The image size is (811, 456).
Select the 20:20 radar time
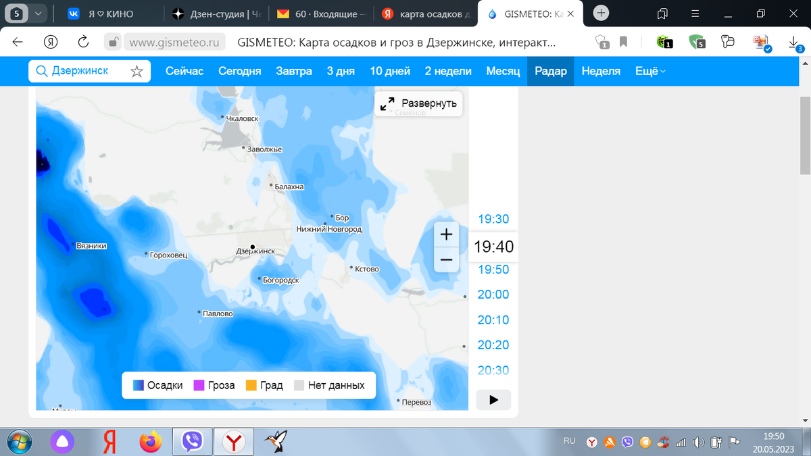tap(493, 345)
